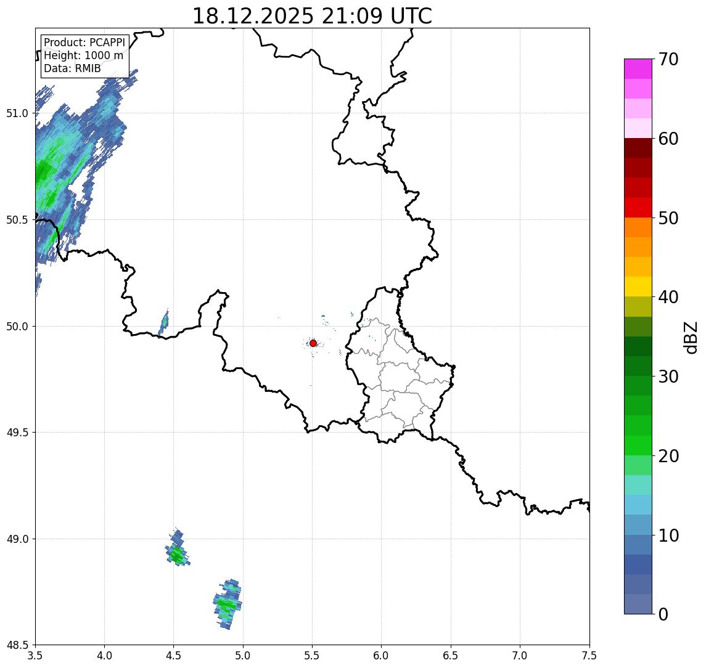The width and height of the screenshot is (706, 668).
Task: Click the dark maroon swatch below 60
Action: point(638,148)
